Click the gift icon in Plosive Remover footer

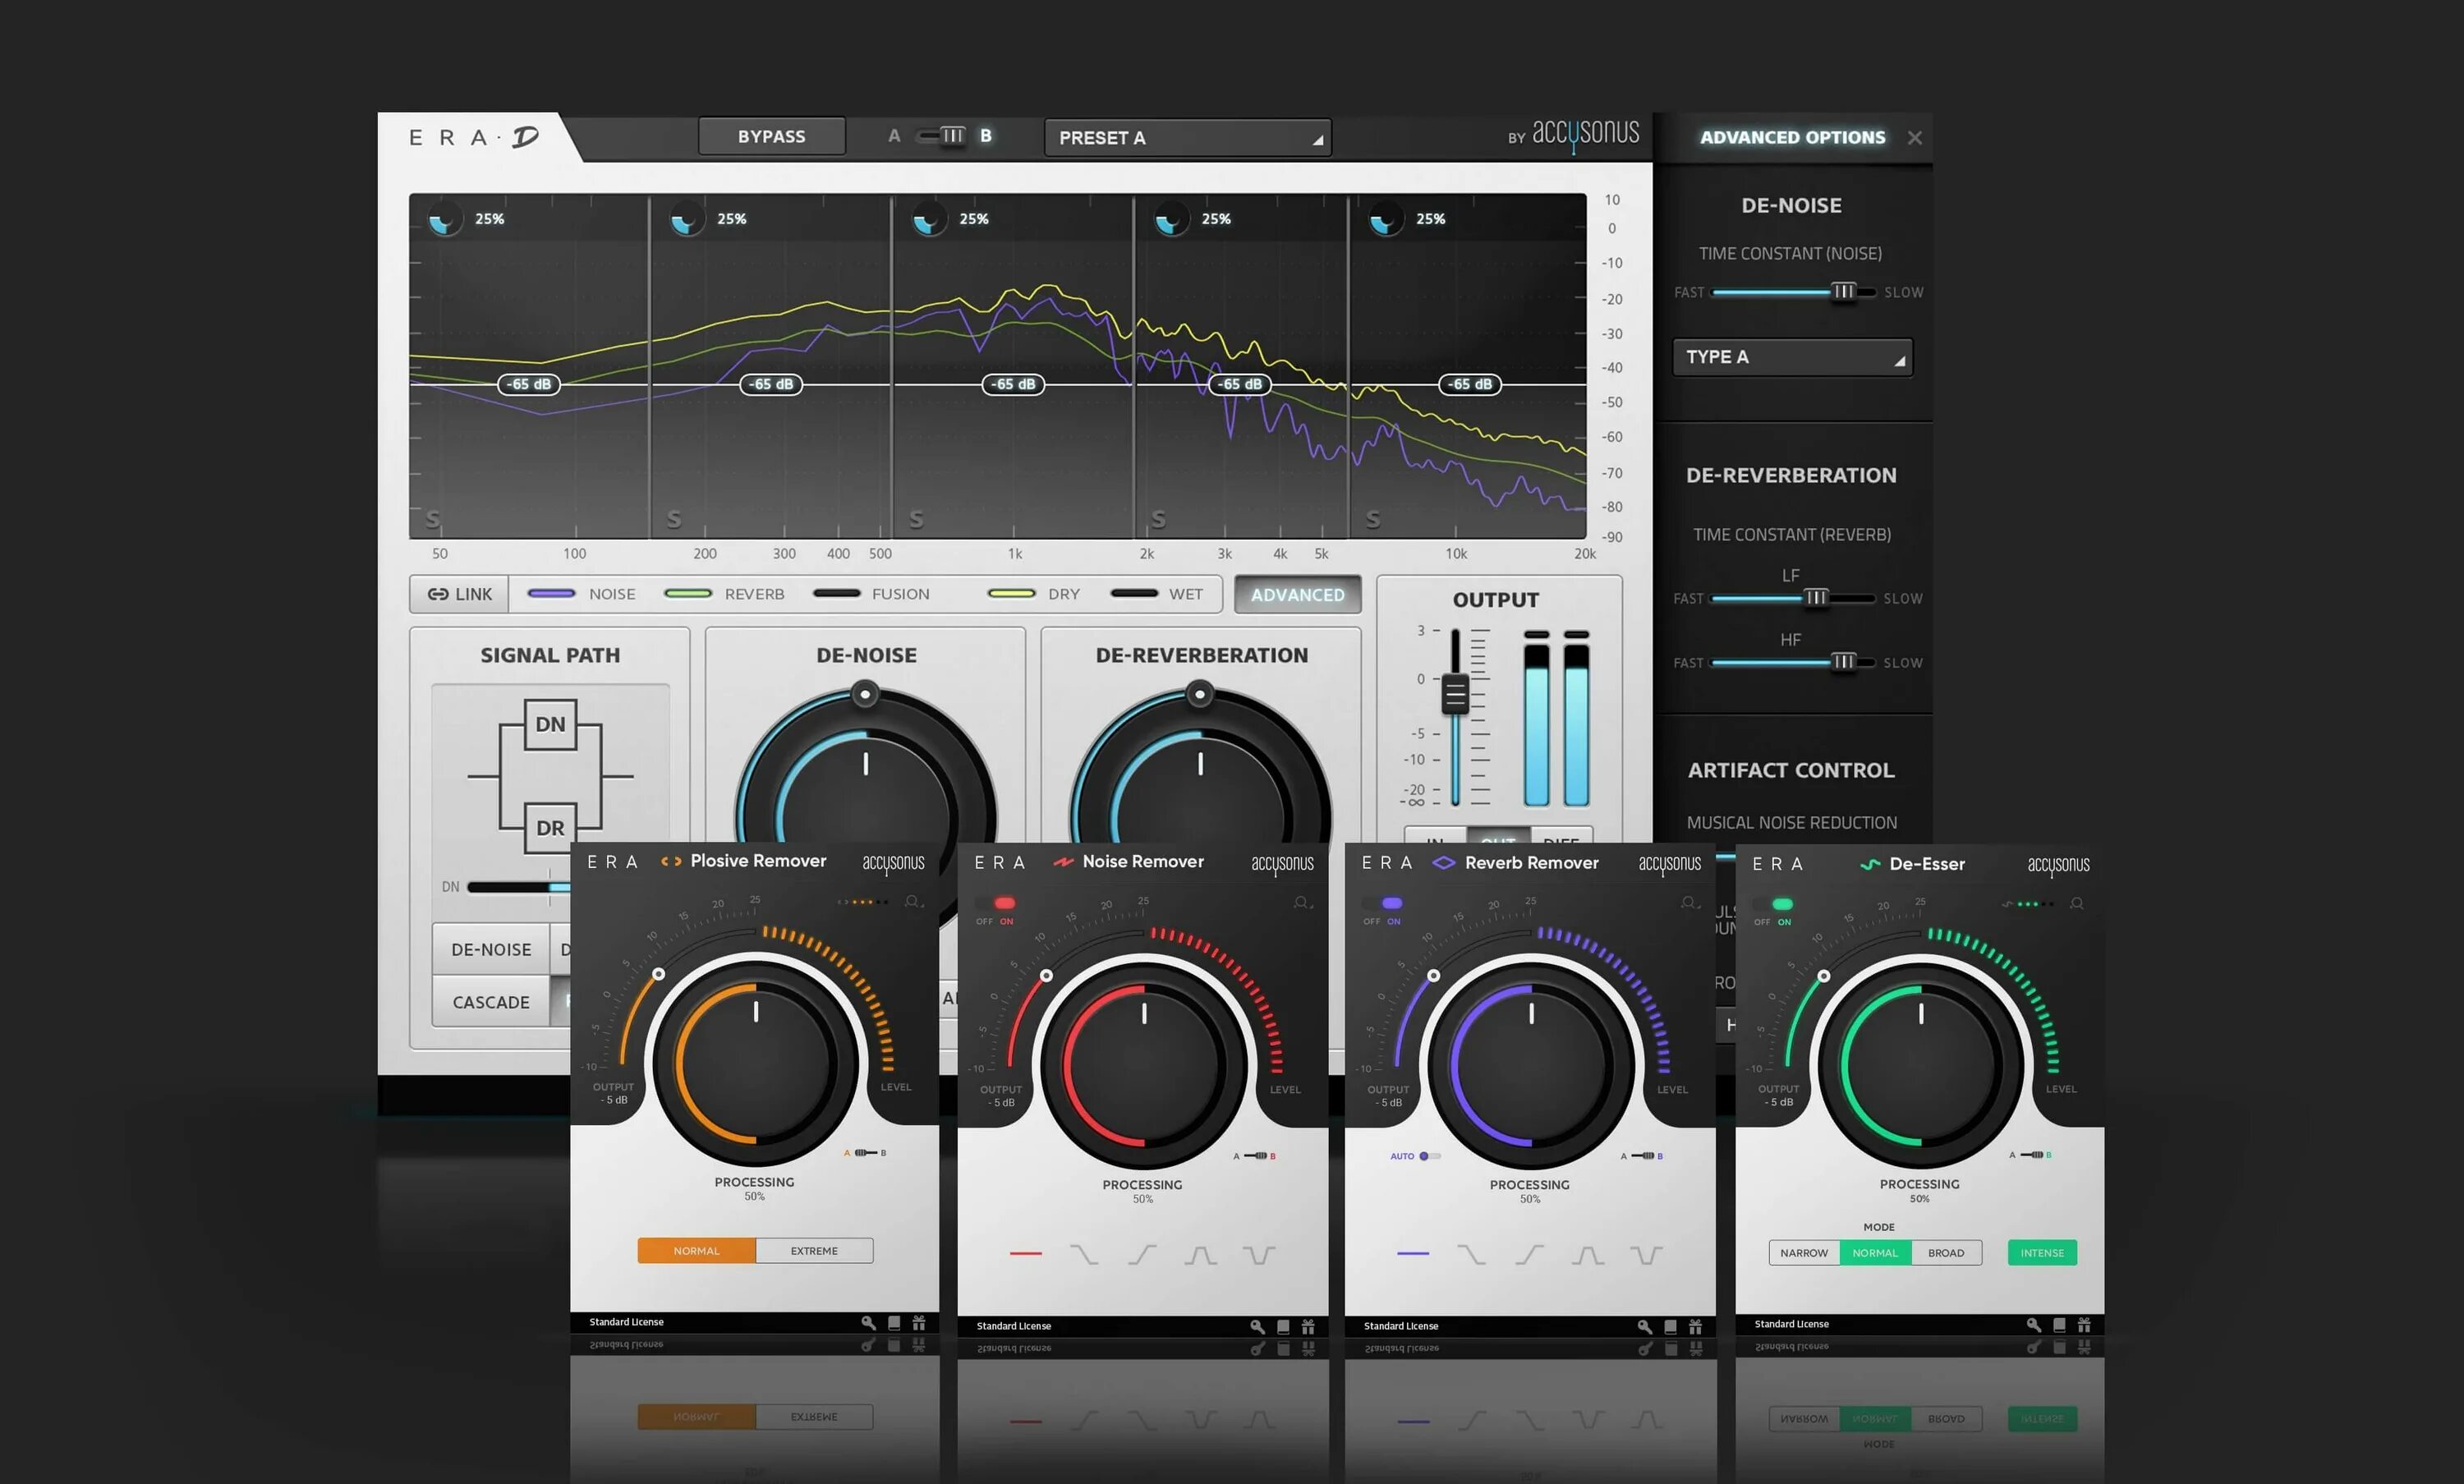918,1322
